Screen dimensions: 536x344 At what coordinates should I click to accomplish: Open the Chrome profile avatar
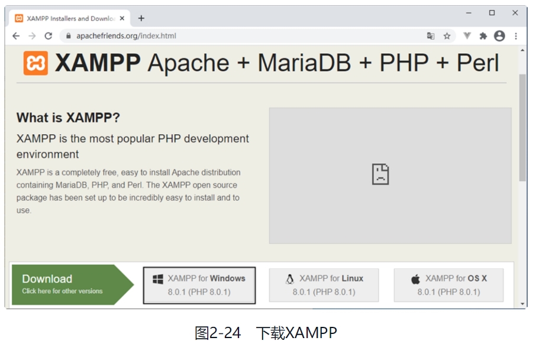(x=499, y=36)
